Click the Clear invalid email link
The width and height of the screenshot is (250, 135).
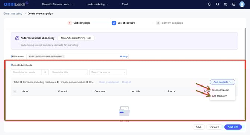pos(109,82)
